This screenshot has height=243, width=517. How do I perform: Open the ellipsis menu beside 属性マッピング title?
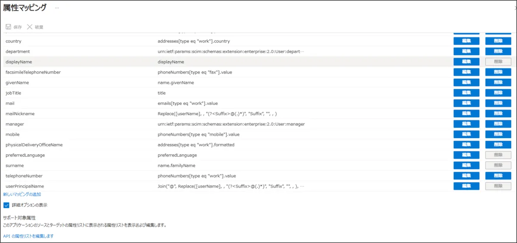click(x=57, y=8)
